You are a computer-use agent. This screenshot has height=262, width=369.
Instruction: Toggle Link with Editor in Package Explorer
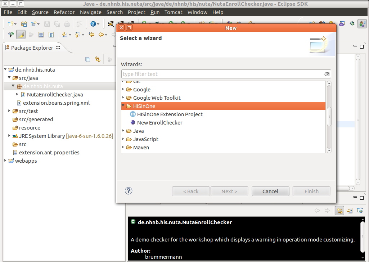[x=97, y=59]
